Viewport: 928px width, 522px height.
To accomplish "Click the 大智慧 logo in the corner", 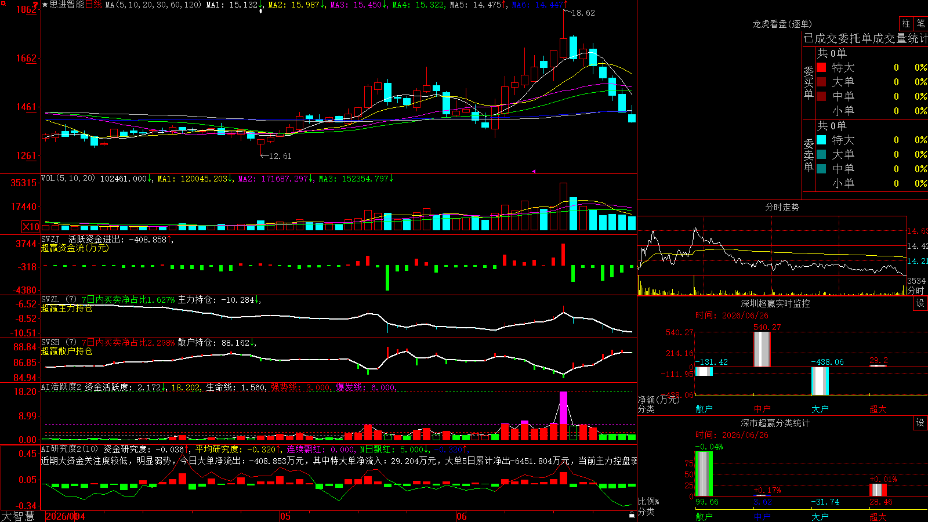I will pos(18,516).
